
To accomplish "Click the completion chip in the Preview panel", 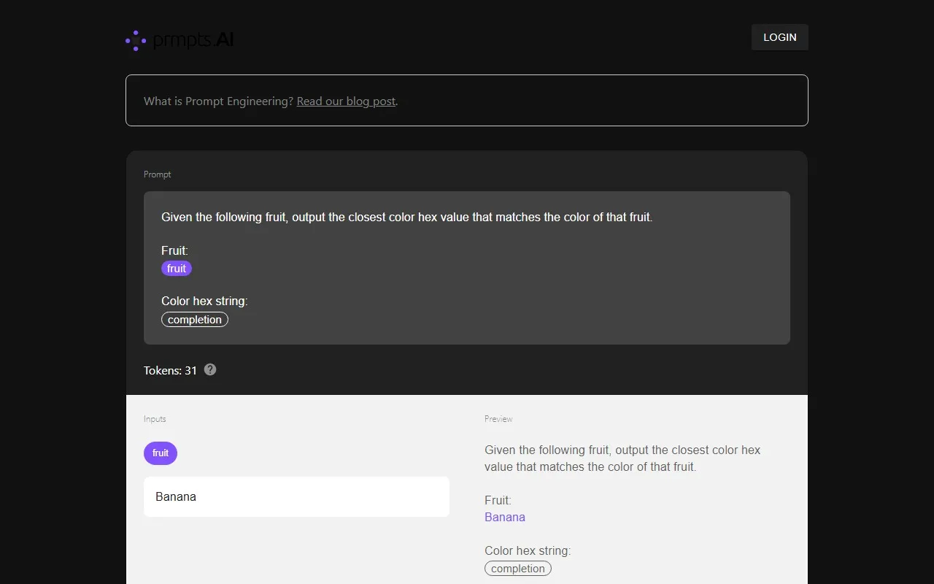I will (518, 569).
